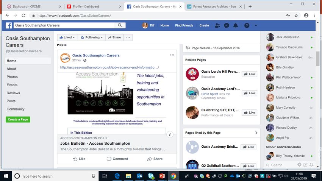The height and width of the screenshot is (181, 322).
Task: Click the Tiff profile link in header
Action: pyautogui.click(x=148, y=25)
